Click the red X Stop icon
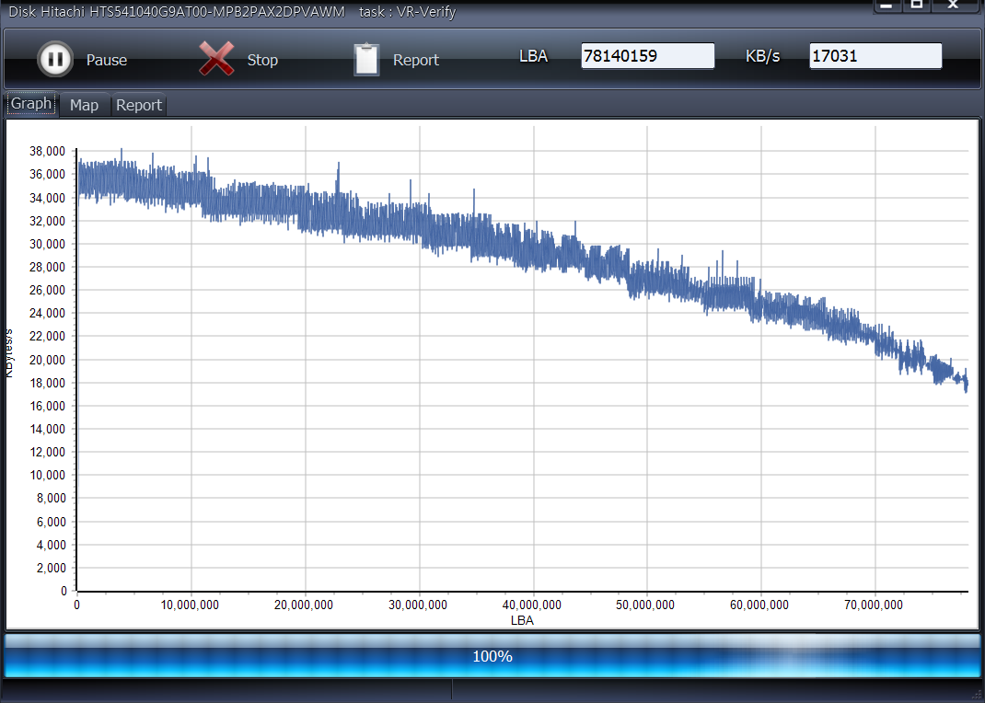The height and width of the screenshot is (703, 985). [x=216, y=60]
